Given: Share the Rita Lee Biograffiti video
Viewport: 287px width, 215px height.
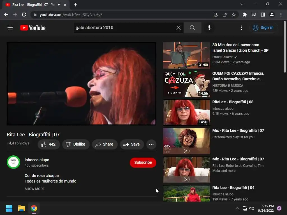Looking at the screenshot, I should [105, 144].
